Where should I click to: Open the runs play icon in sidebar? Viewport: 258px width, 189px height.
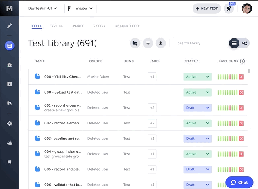(x=10, y=84)
